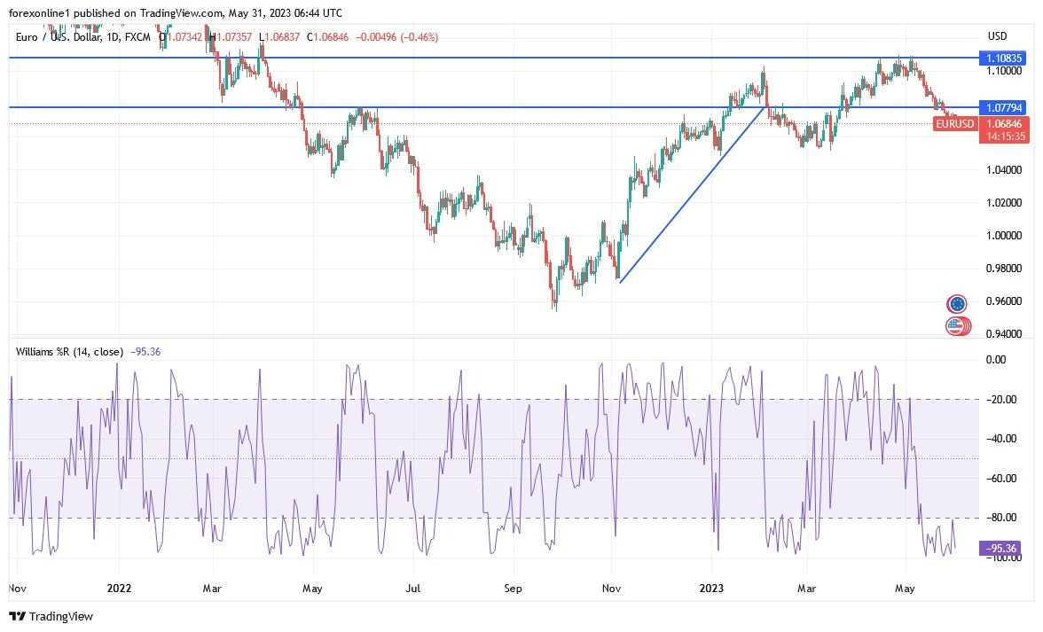Select the 1.07794 support price label
The image size is (1043, 632).
pyautogui.click(x=1003, y=107)
